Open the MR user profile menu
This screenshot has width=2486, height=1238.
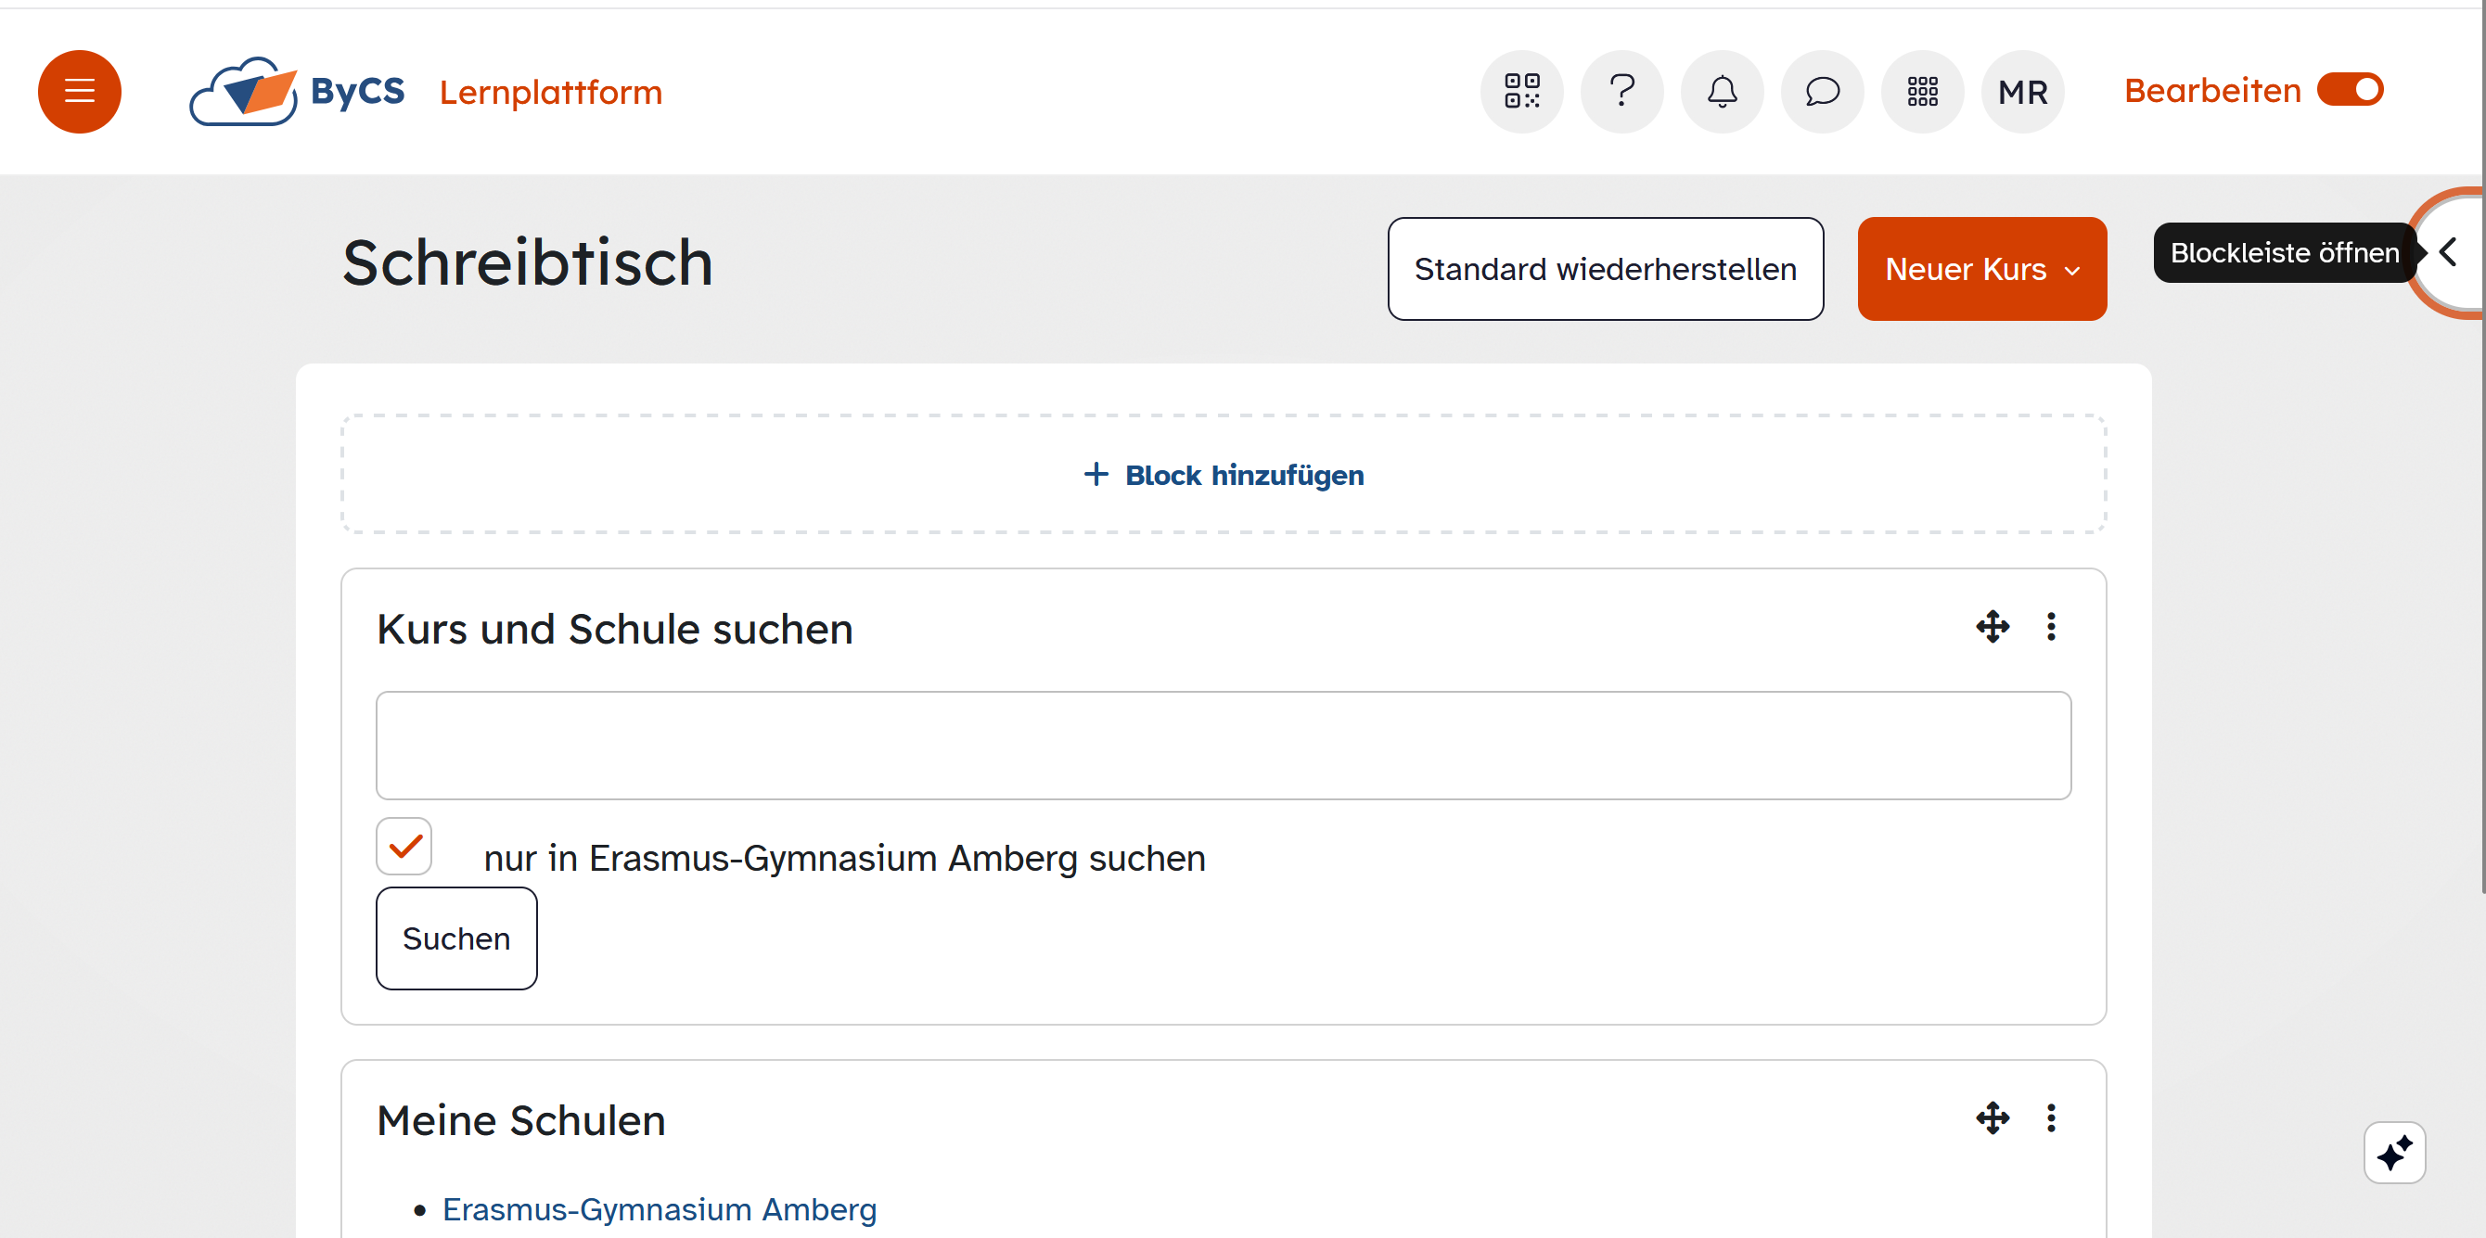tap(2022, 92)
